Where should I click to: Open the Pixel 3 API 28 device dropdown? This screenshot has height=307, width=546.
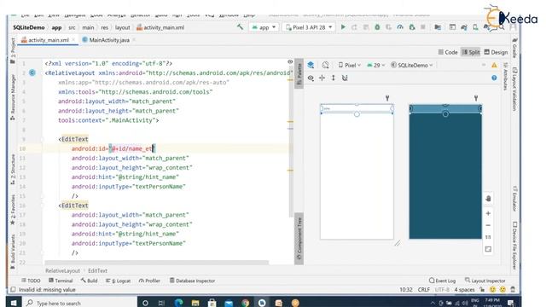309,27
